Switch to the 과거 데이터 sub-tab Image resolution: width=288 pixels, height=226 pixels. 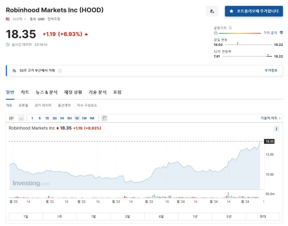click(x=43, y=105)
